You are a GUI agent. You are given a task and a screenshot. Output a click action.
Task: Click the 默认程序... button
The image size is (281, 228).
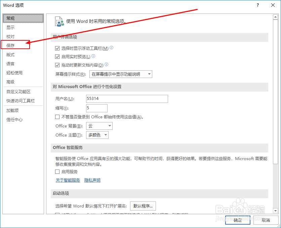(143, 206)
